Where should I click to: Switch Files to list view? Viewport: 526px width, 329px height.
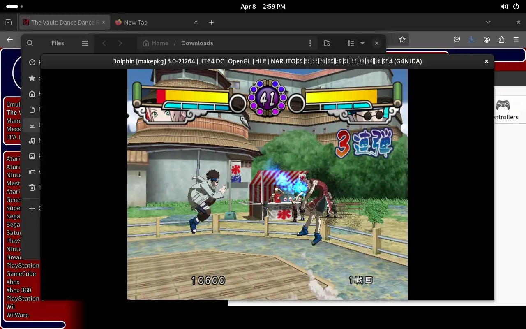click(351, 43)
